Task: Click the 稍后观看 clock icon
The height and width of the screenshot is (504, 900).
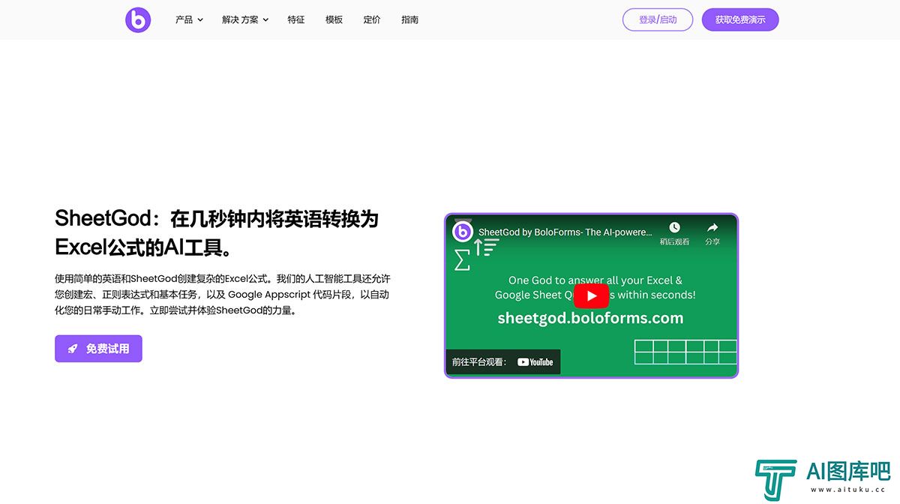Action: pyautogui.click(x=674, y=228)
